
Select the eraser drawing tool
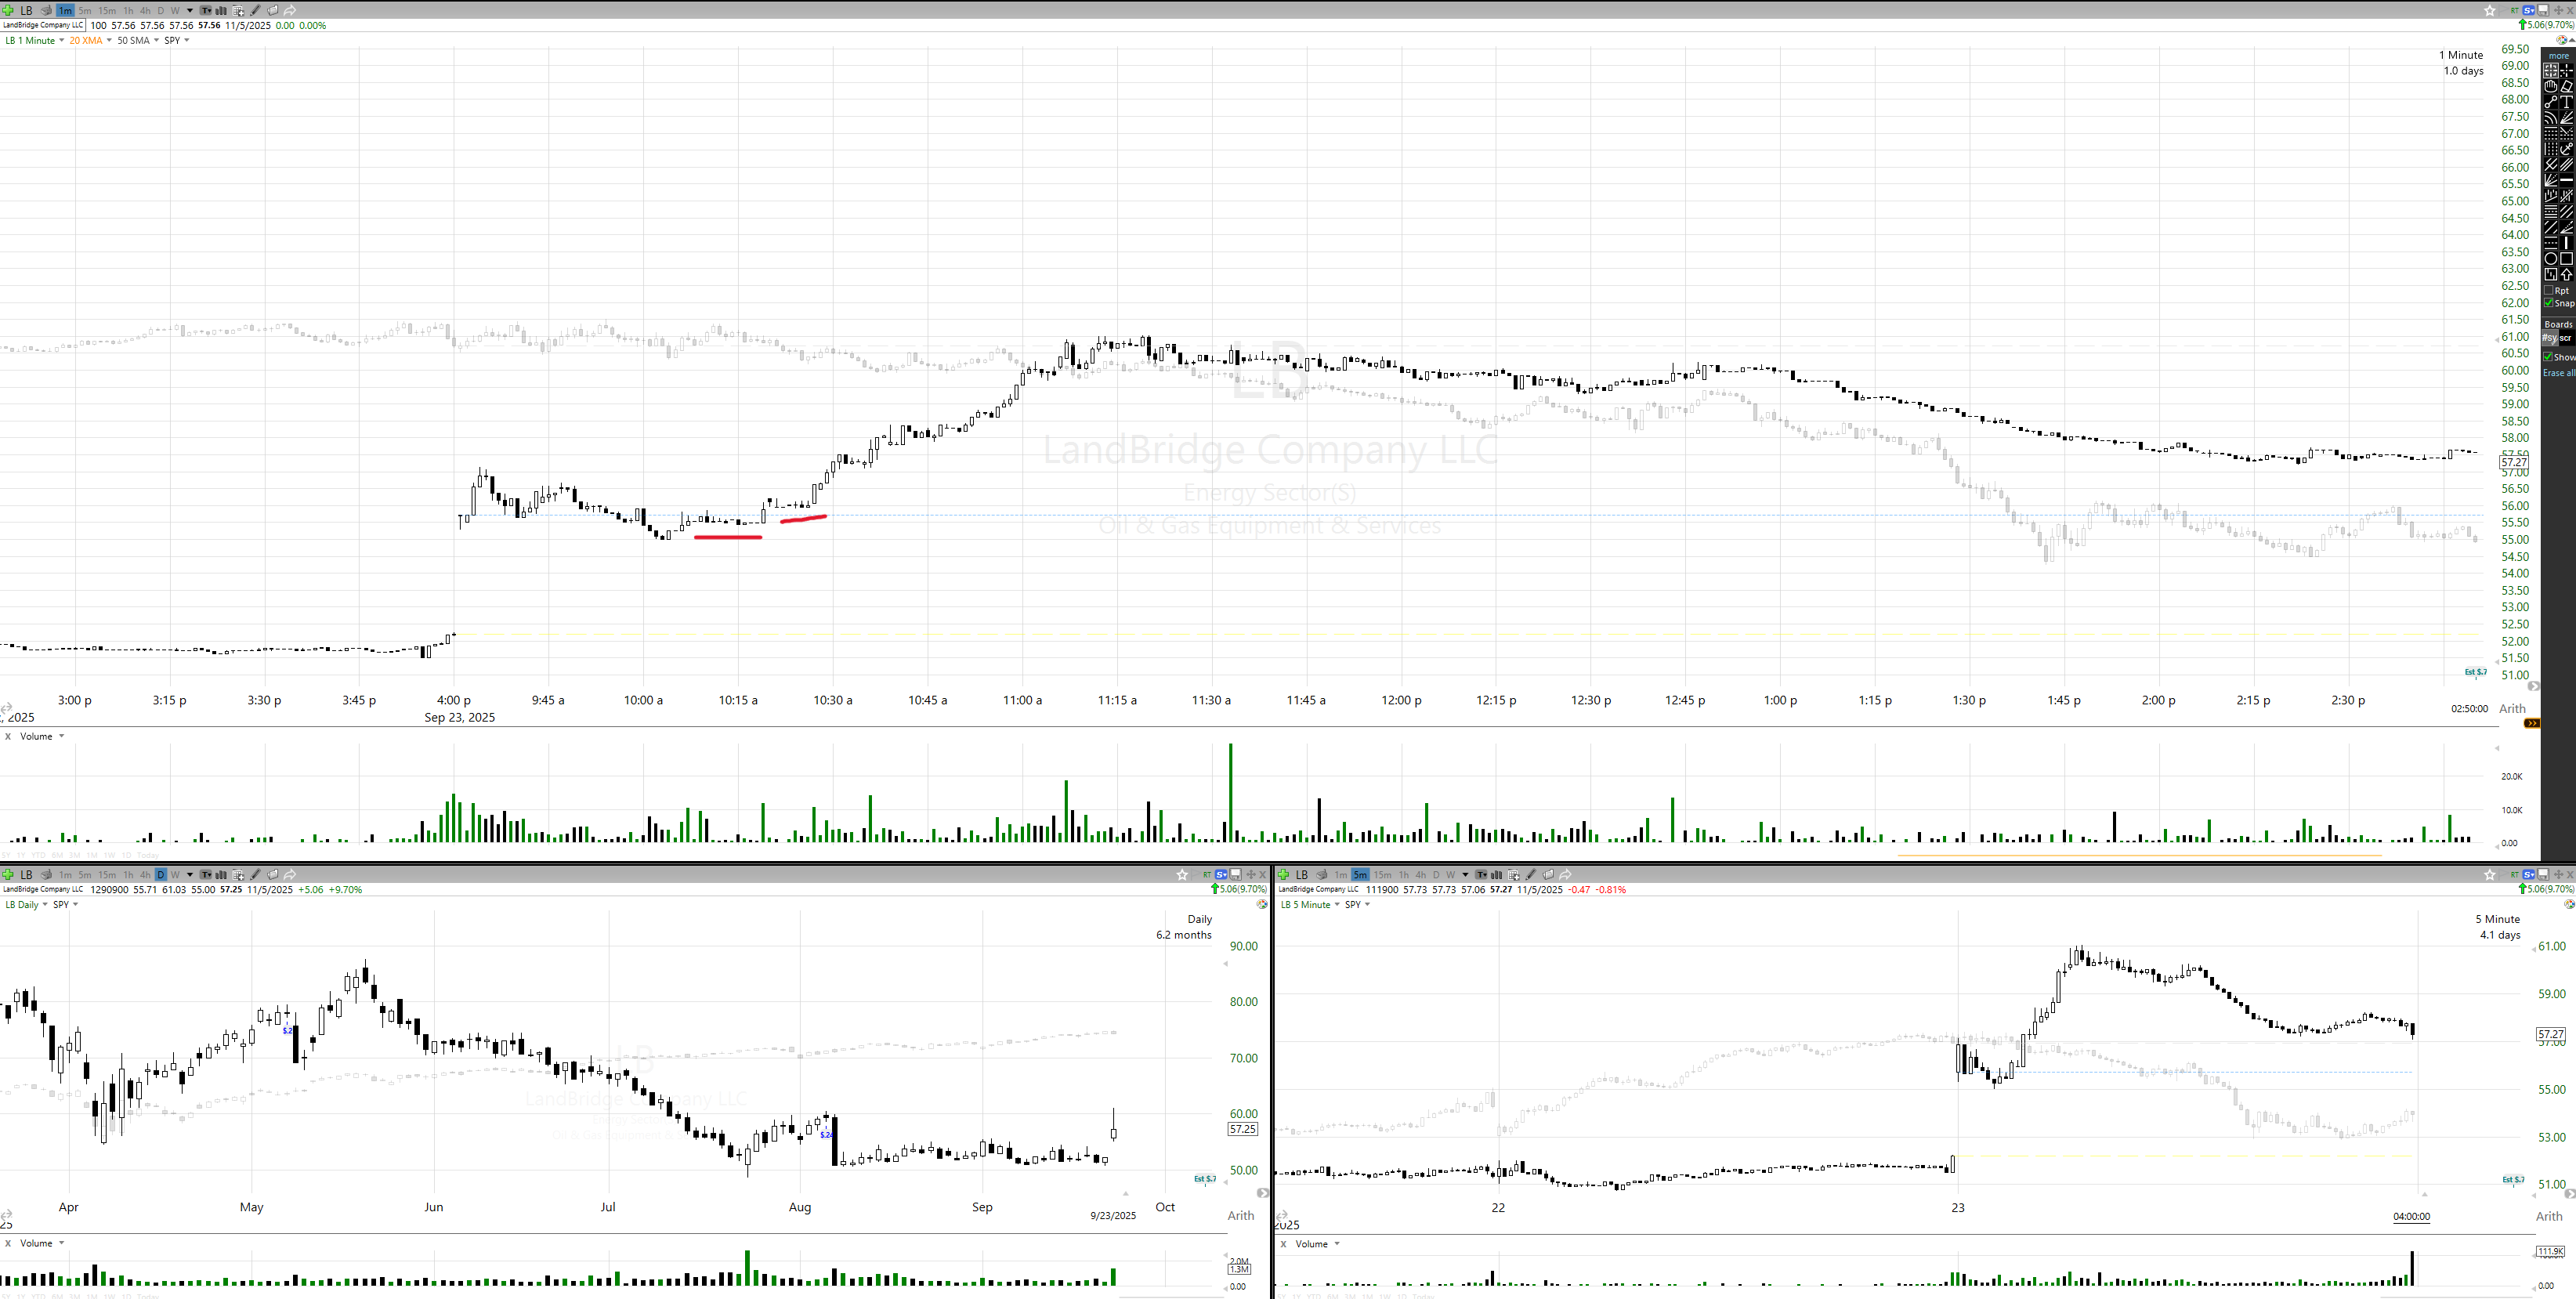[x=2567, y=87]
